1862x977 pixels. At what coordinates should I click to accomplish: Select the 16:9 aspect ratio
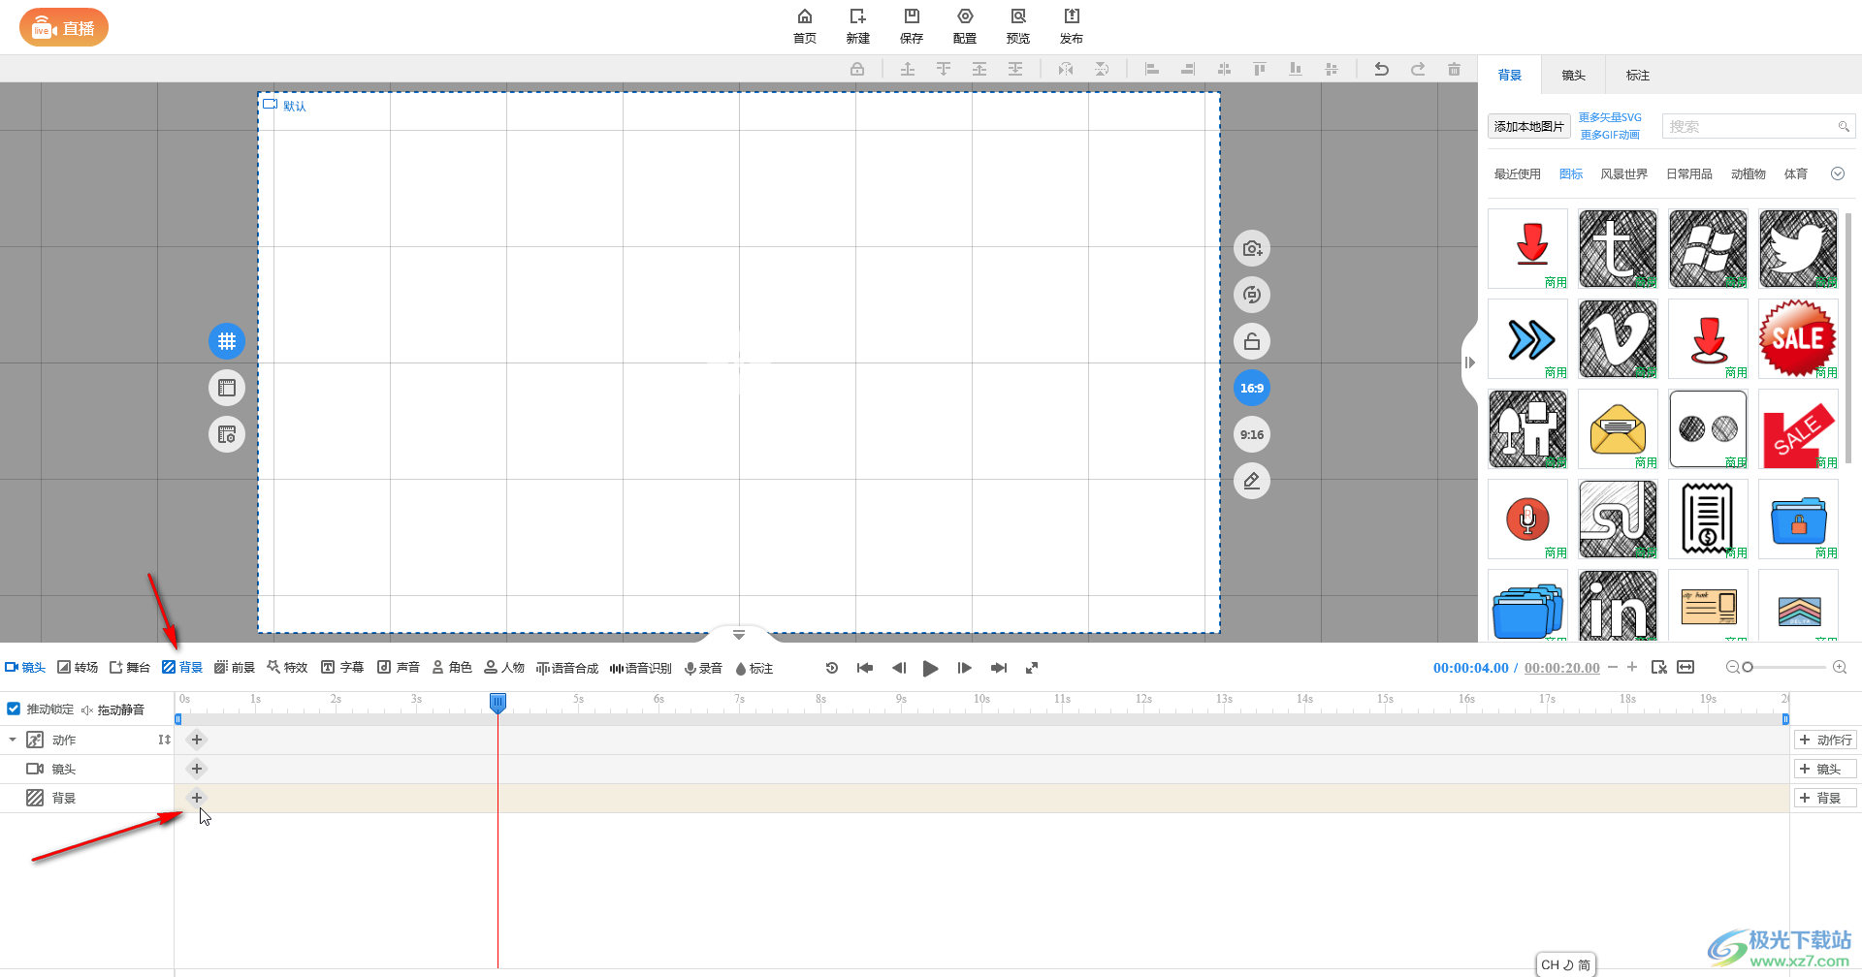(x=1252, y=388)
